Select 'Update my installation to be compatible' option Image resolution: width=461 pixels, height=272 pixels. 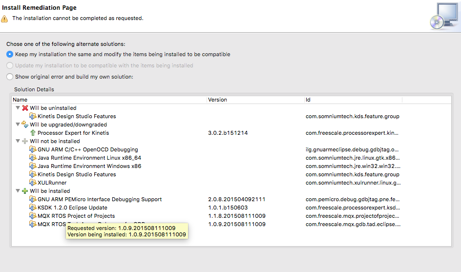(10, 65)
